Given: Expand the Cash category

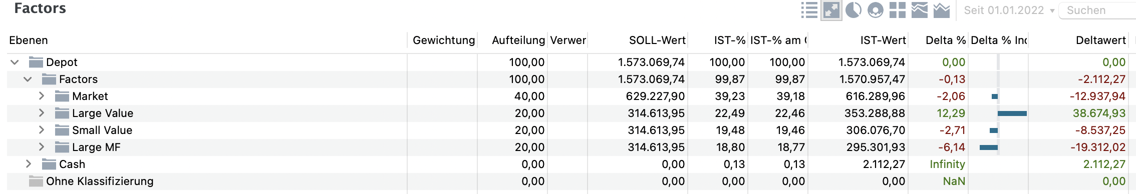Looking at the screenshot, I should click(x=28, y=164).
